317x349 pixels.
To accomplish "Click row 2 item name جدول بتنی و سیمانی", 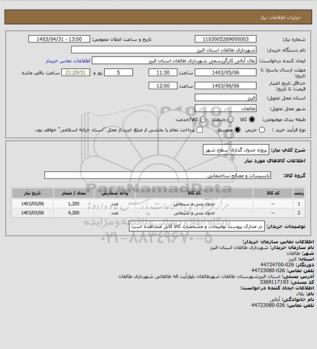I will (x=194, y=213).
